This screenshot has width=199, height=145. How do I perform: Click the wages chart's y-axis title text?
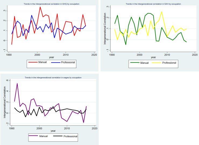[4, 102]
